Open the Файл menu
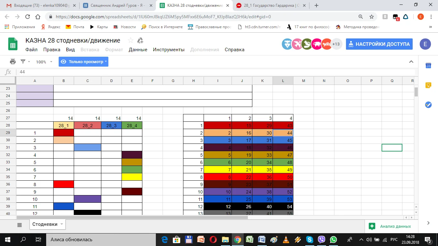This screenshot has height=246, width=438. click(x=31, y=50)
